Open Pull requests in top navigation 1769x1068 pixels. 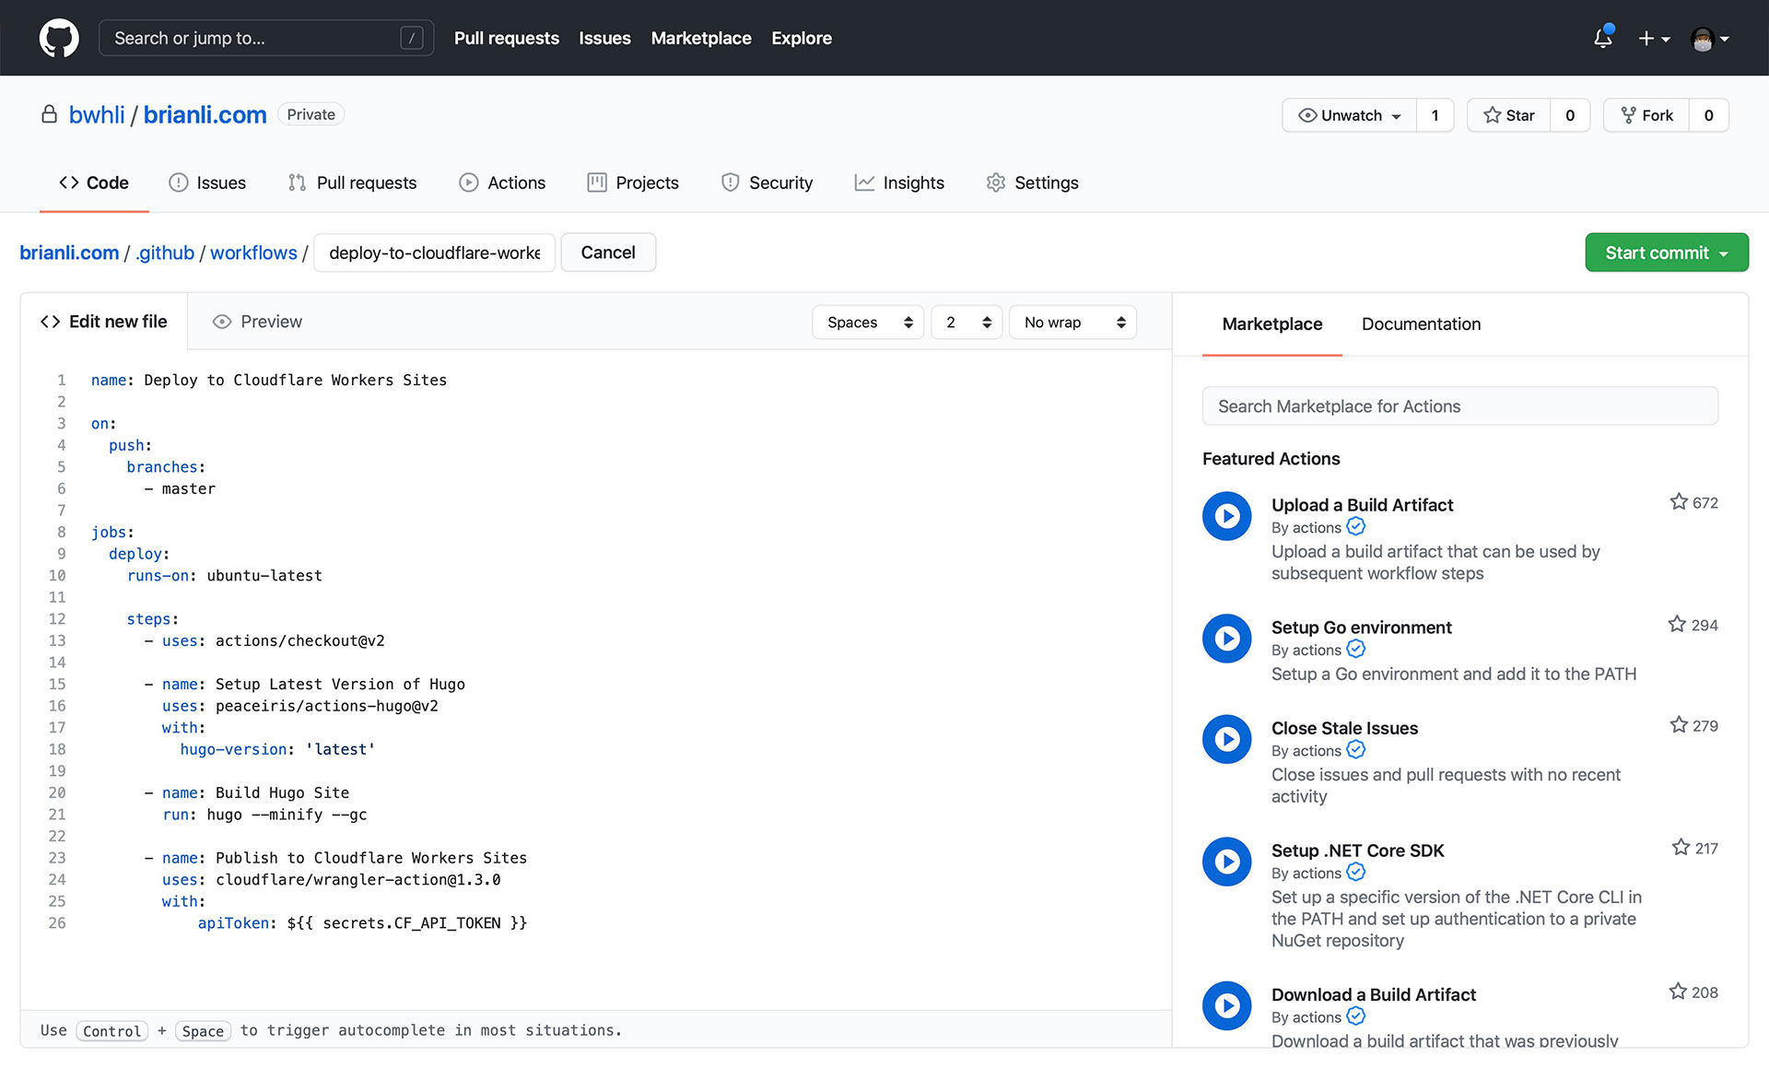[x=507, y=38]
